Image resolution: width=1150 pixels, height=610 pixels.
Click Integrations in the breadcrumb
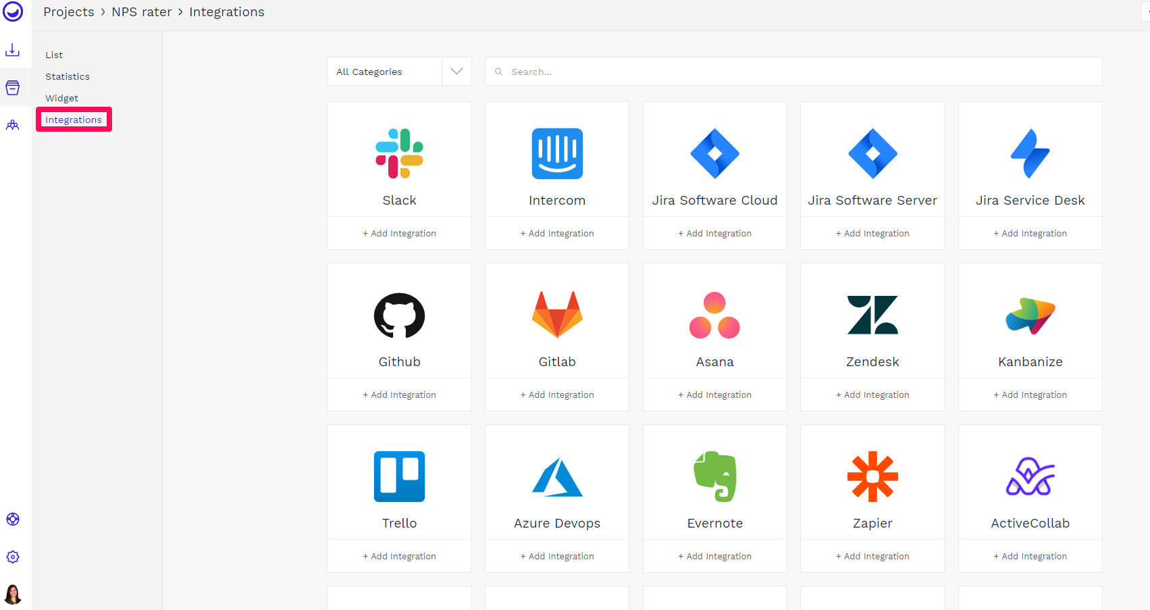click(x=227, y=12)
